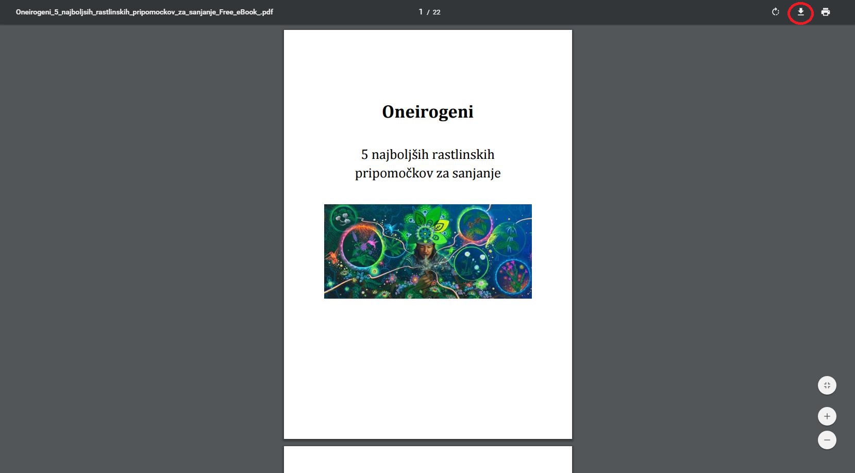Click the "Oneirogeni" title on the page
The height and width of the screenshot is (473, 855).
click(427, 112)
